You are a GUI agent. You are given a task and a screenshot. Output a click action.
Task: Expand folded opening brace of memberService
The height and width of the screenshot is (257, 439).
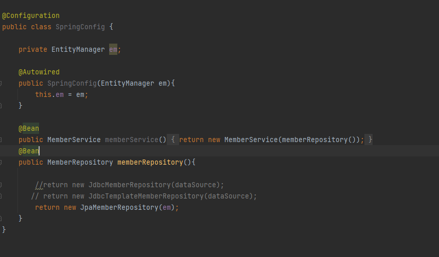173,140
